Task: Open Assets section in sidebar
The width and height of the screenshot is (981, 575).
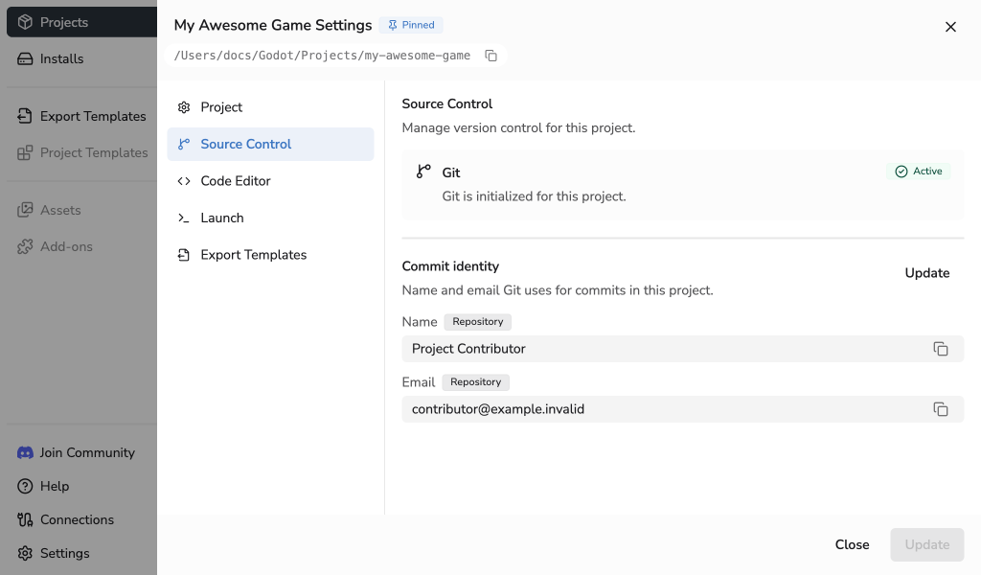Action: tap(82, 210)
